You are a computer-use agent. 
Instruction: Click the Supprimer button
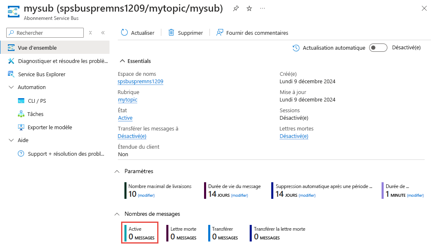[185, 33]
